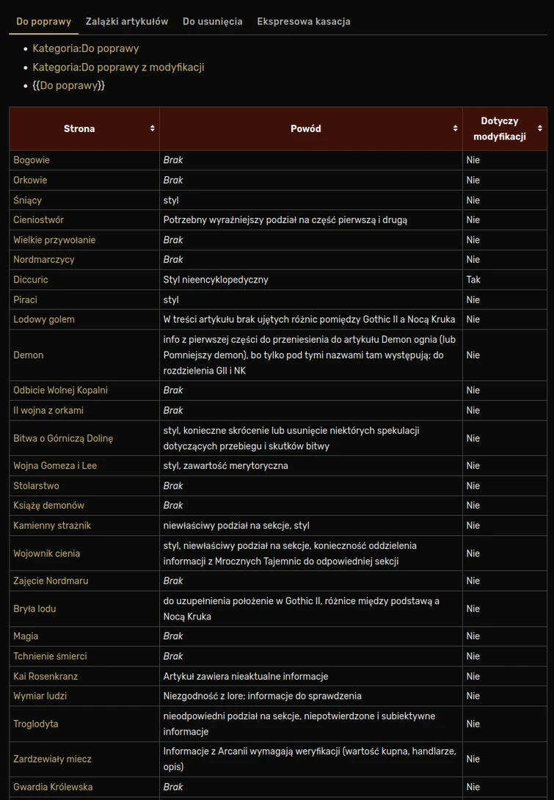Open Kategoria:Do poprawy z modyfikacji link

tap(118, 68)
